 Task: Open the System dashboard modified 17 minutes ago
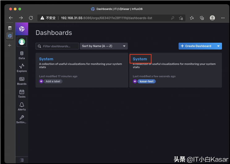pos(46,59)
